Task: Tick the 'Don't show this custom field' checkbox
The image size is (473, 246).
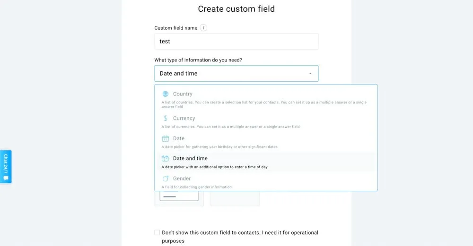Action: pyautogui.click(x=157, y=232)
